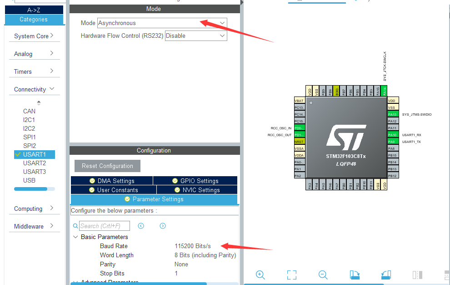Zoom out of the pinout view

[323, 275]
